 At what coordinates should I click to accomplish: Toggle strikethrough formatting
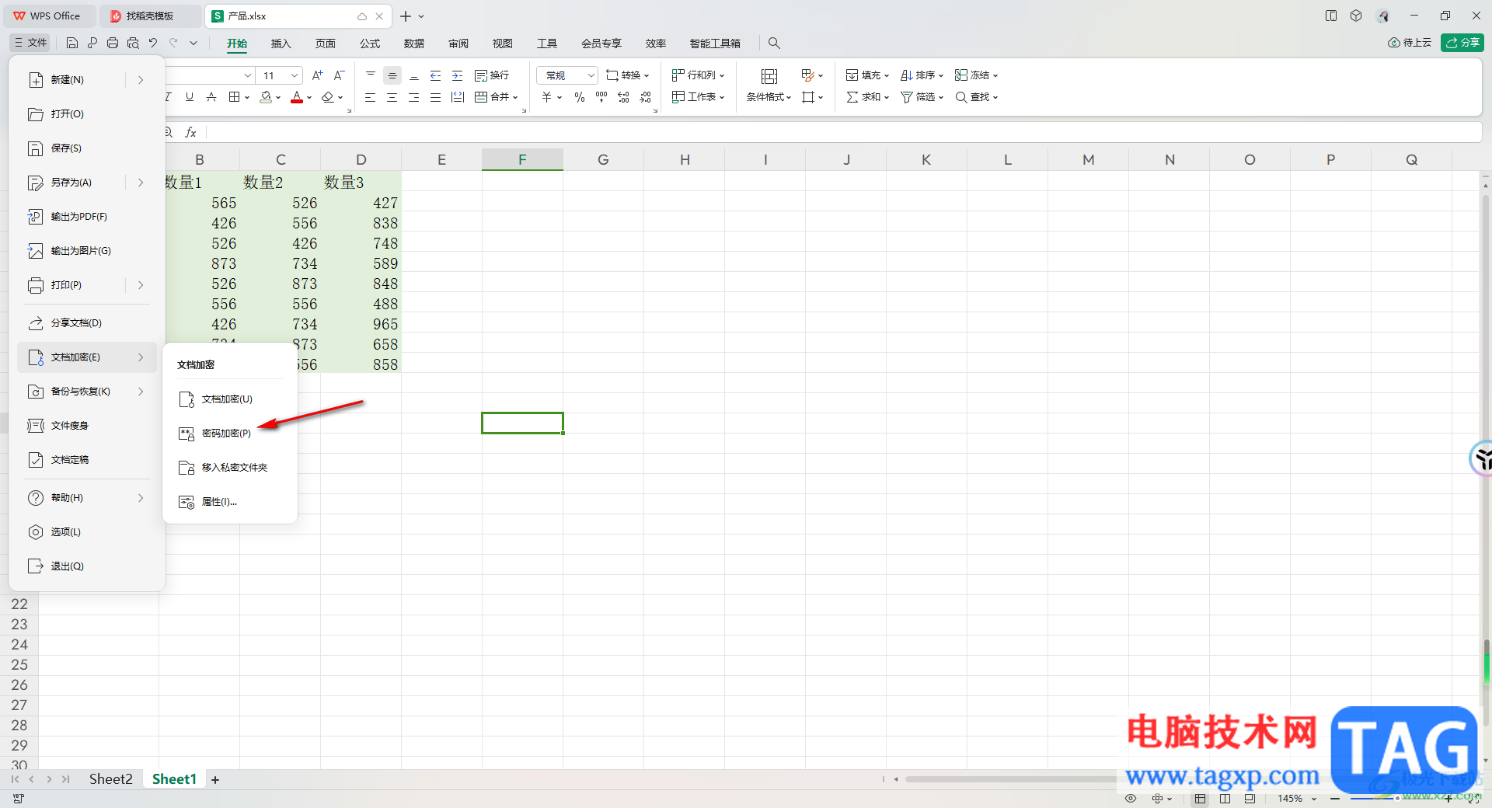tap(211, 97)
